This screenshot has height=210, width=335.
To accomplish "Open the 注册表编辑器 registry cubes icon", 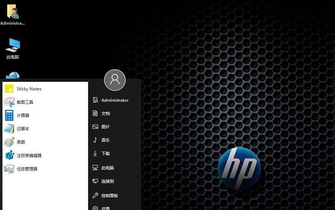I will point(9,155).
